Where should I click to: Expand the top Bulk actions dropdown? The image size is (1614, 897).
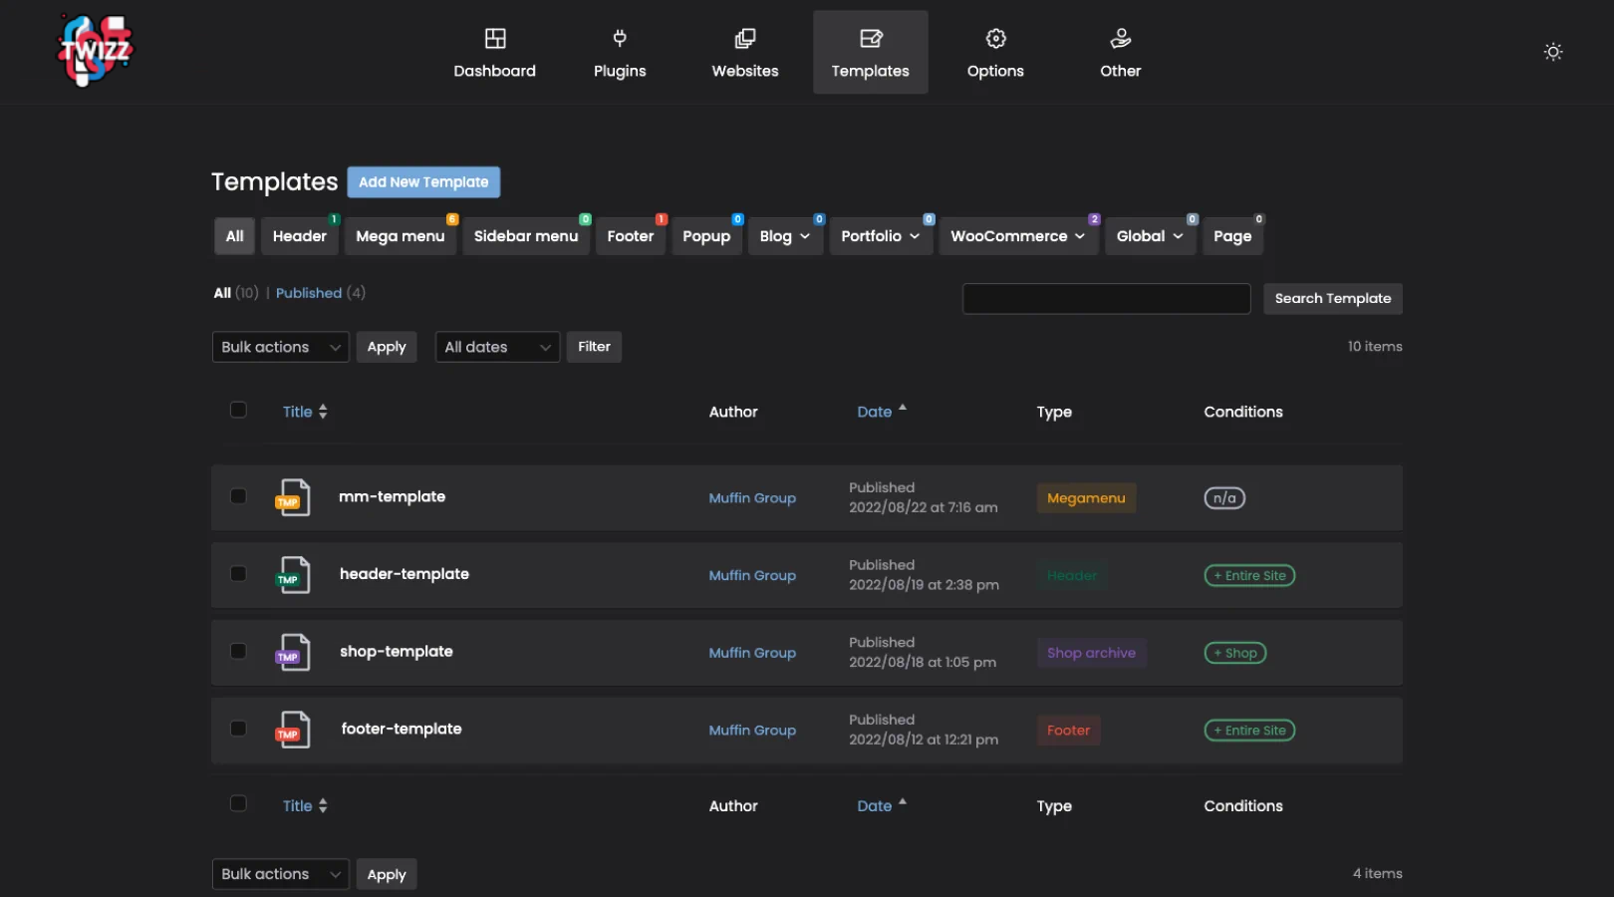pos(280,347)
